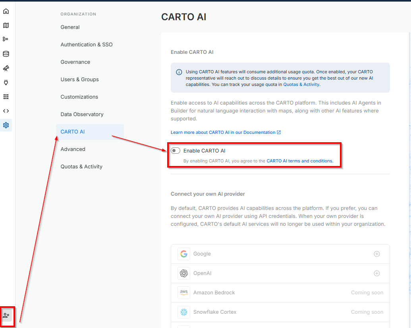Viewport: 411px width, 328px height.
Task: Select Authentication & SSO settings section
Action: (87, 45)
